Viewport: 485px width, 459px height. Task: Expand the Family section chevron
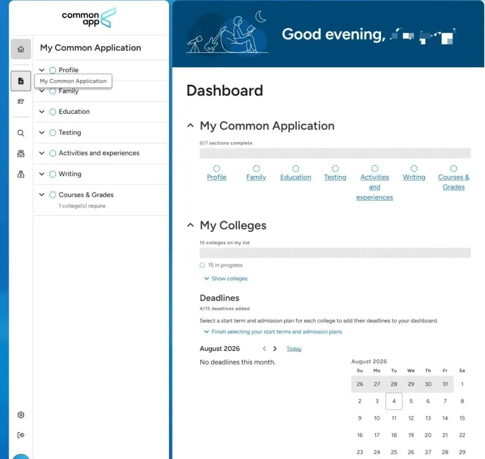pyautogui.click(x=42, y=91)
